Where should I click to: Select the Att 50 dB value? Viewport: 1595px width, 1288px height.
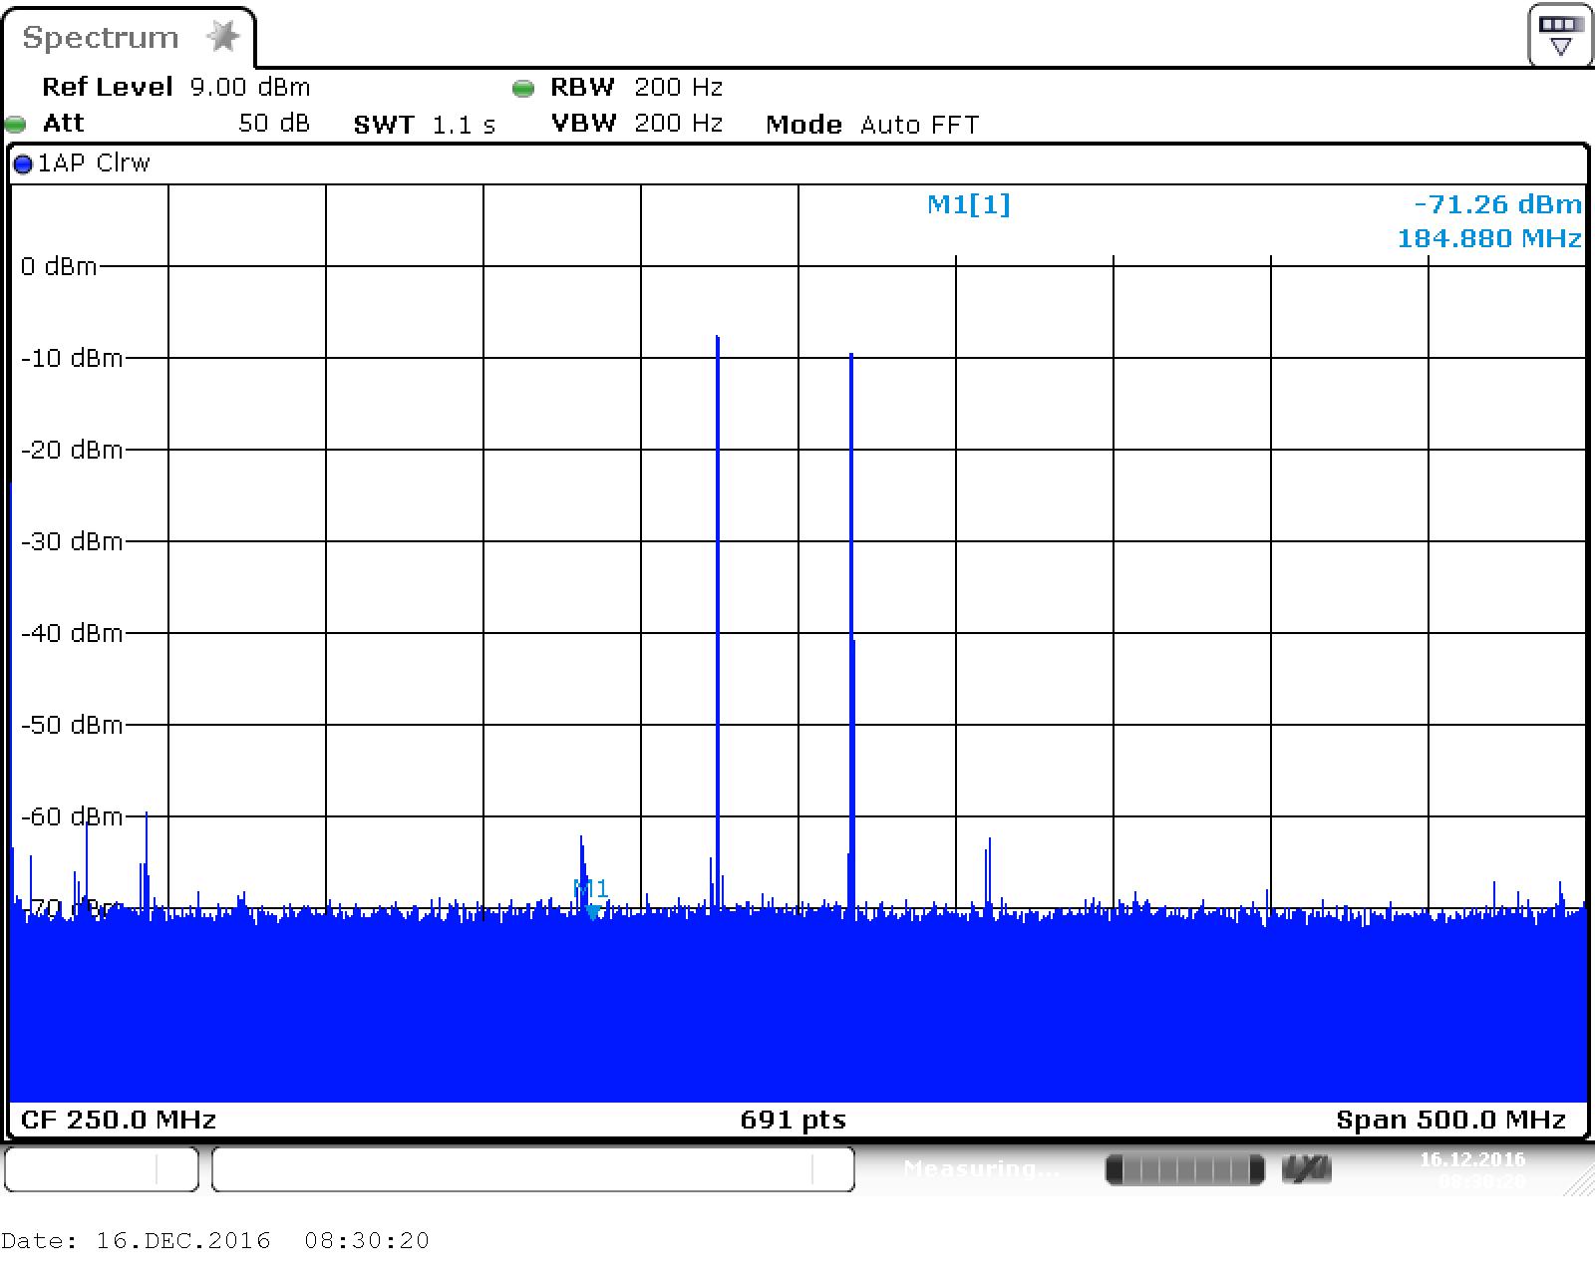274,124
